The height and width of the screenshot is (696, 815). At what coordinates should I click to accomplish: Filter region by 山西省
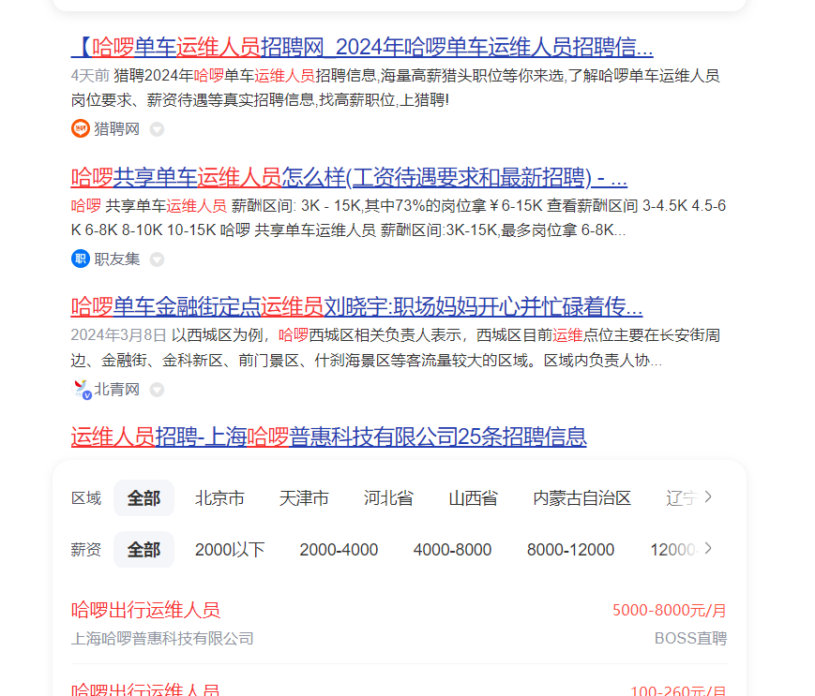(473, 498)
